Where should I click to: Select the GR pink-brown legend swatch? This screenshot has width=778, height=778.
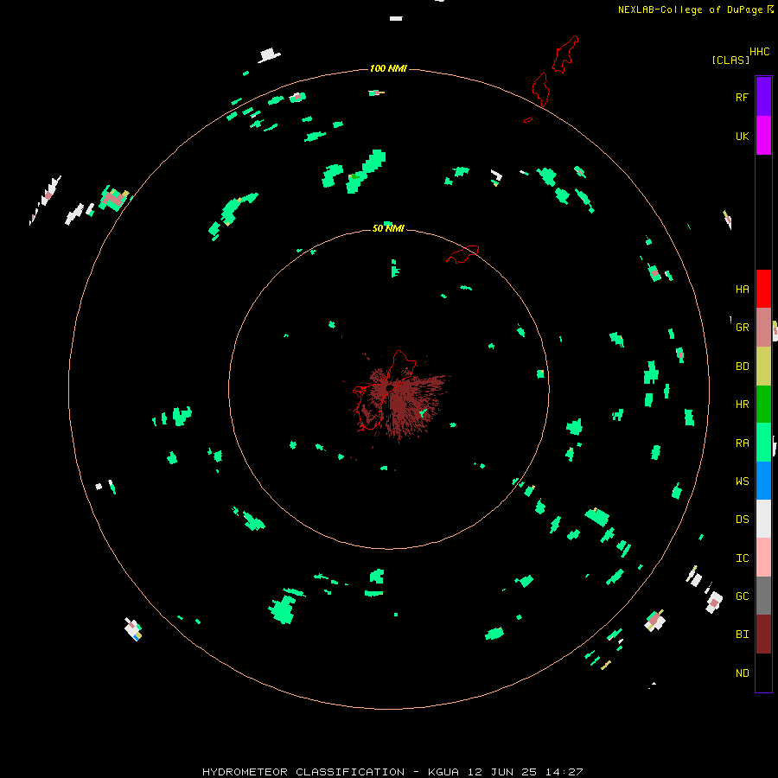763,327
